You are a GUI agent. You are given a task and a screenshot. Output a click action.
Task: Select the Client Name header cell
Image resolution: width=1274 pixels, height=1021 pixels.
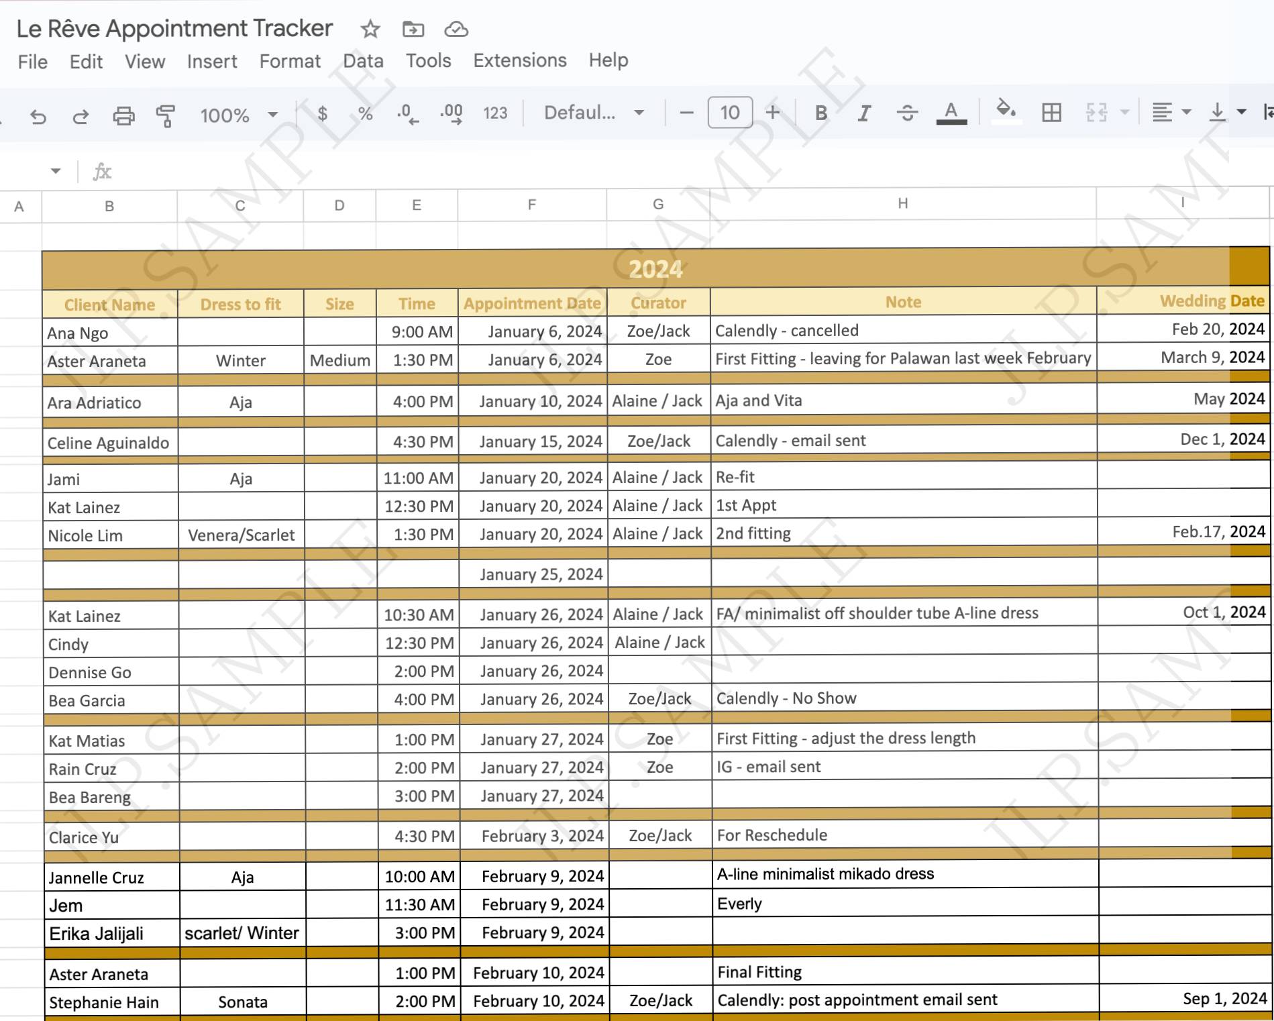110,305
